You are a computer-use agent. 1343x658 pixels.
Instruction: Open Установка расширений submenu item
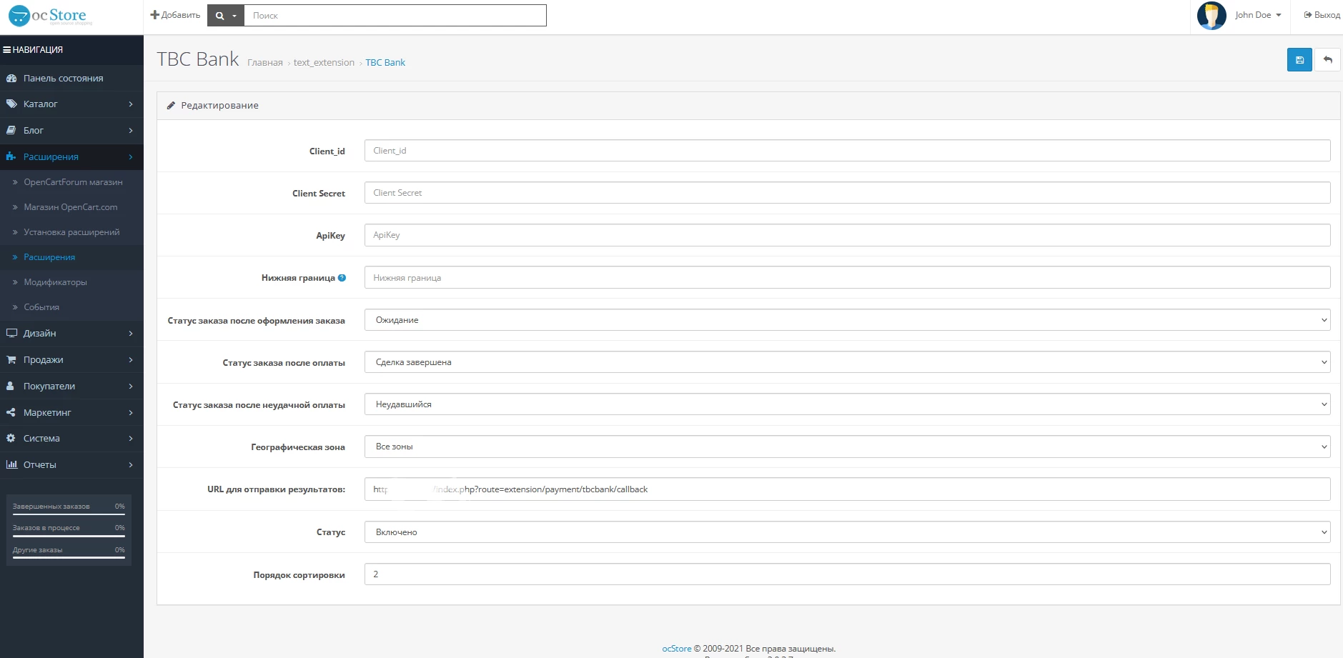click(71, 232)
